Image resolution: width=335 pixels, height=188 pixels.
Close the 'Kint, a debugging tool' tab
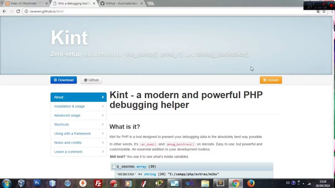94,3
